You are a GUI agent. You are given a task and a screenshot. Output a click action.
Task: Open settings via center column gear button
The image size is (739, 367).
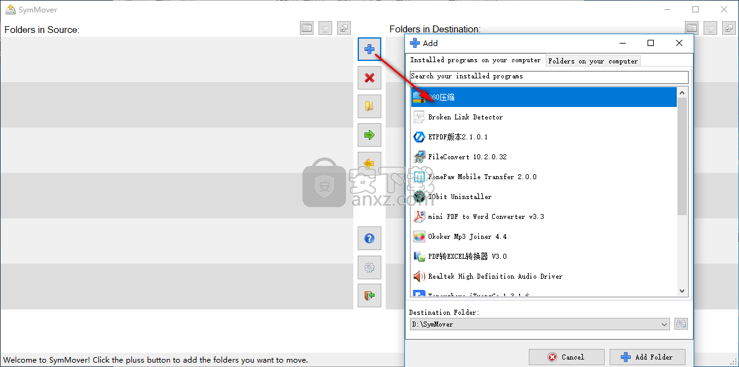click(369, 267)
